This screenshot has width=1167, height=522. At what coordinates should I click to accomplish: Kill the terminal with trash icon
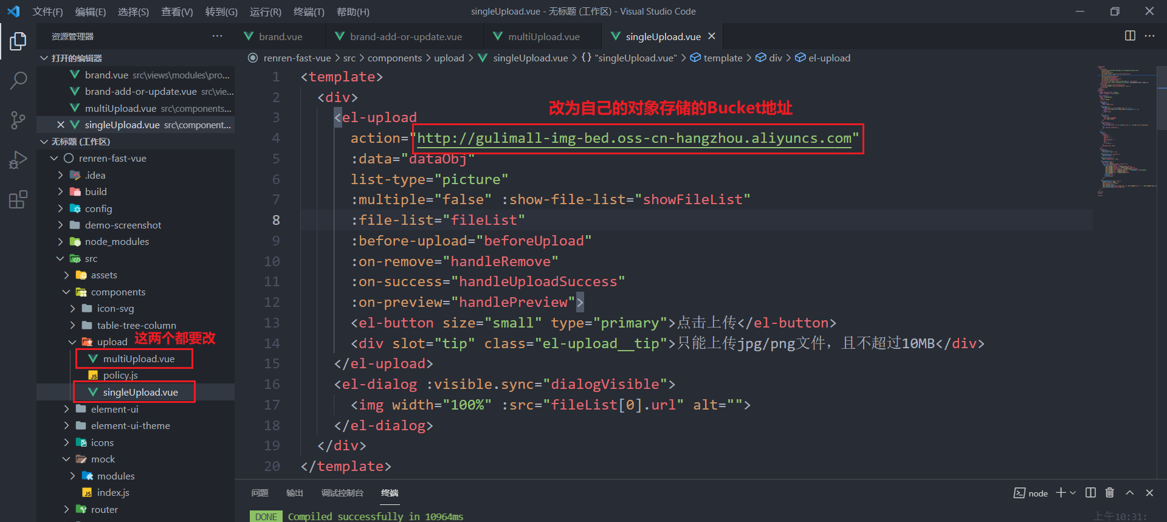[1110, 493]
